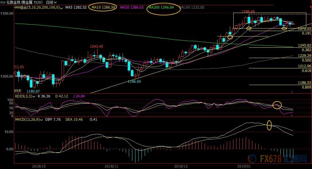This screenshot has height=169, width=312.
Task: Click the 1300.00 price axis label
Action: click(7, 14)
